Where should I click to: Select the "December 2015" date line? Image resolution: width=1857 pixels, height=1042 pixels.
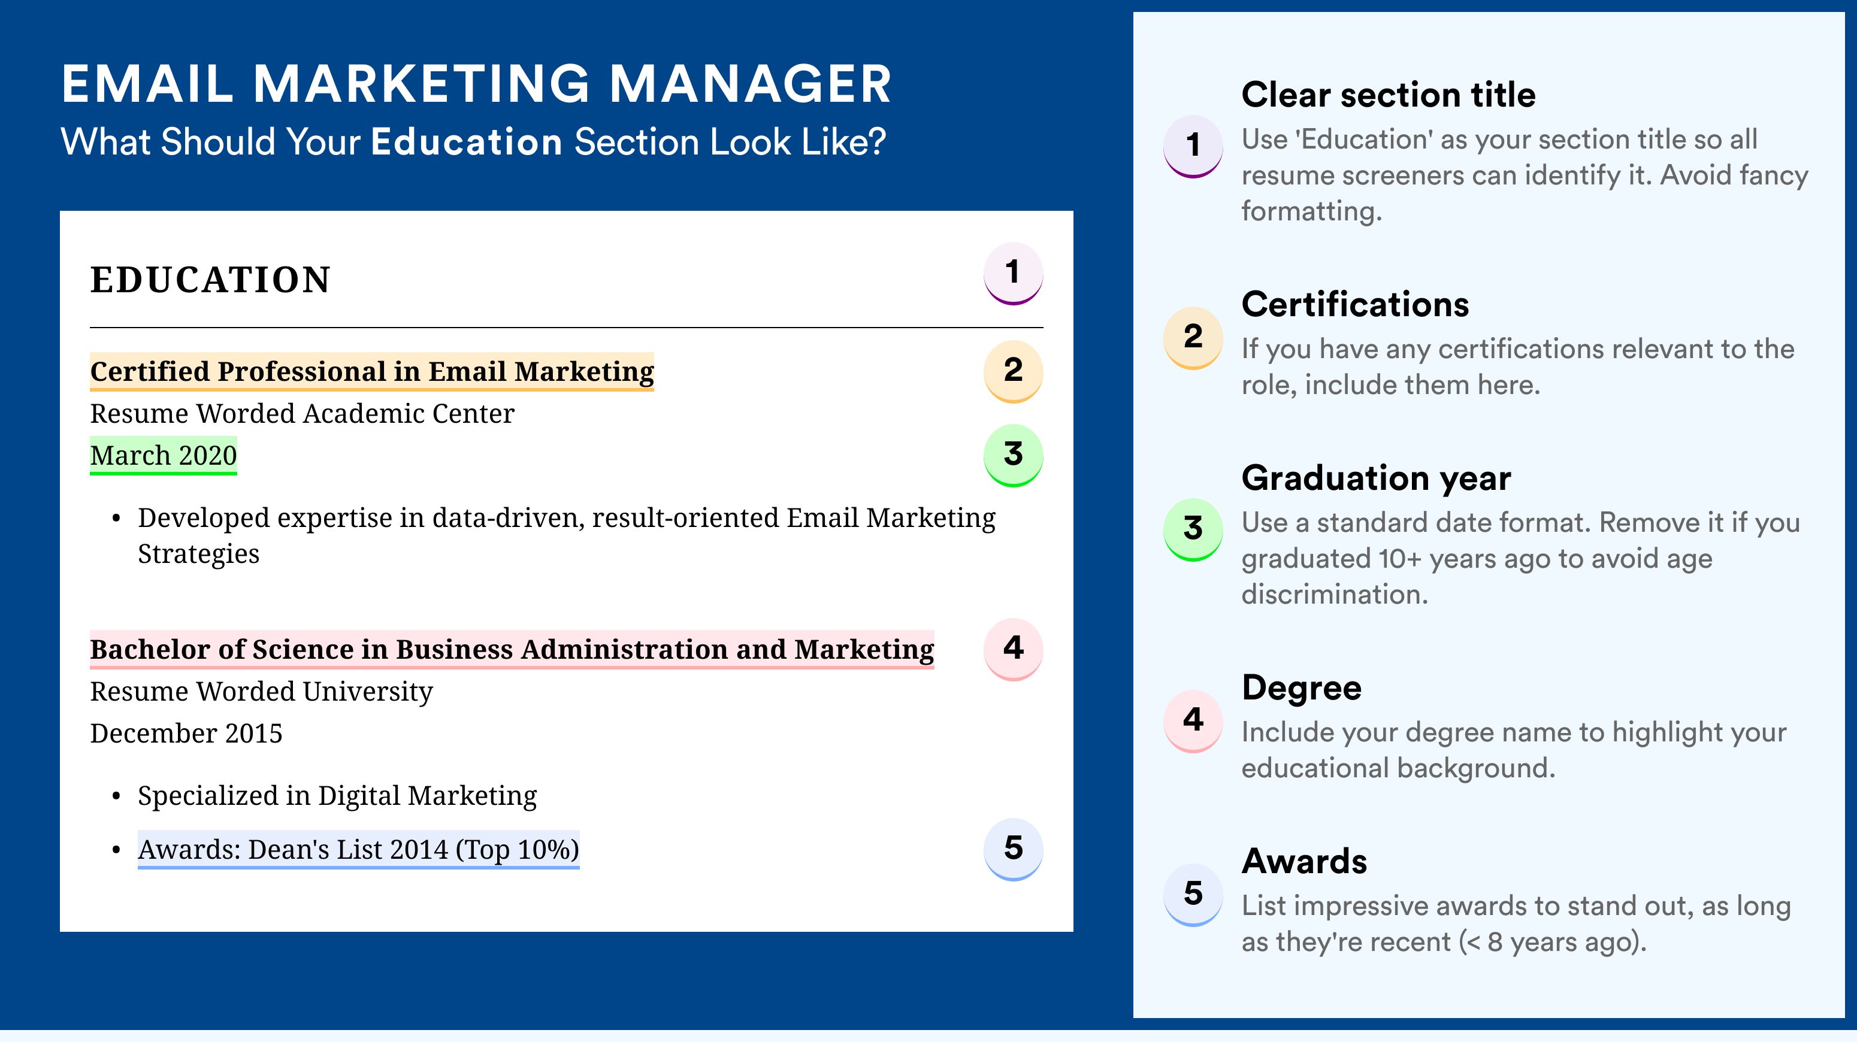[186, 733]
